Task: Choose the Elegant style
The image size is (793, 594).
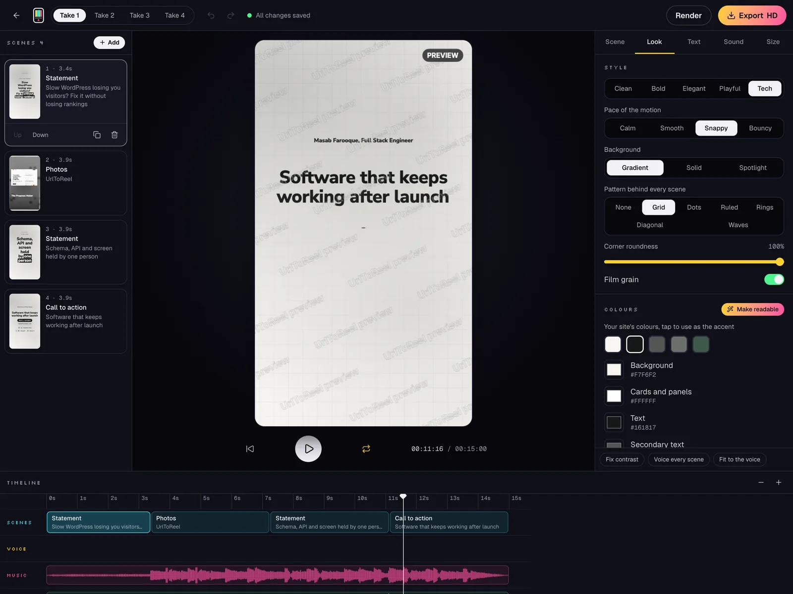Action: [x=694, y=89]
